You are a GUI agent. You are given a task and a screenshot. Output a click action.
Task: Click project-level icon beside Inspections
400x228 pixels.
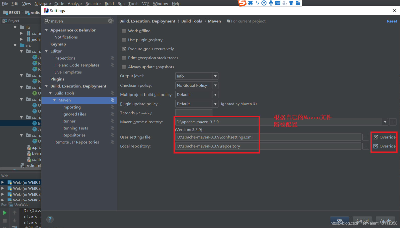(x=113, y=58)
